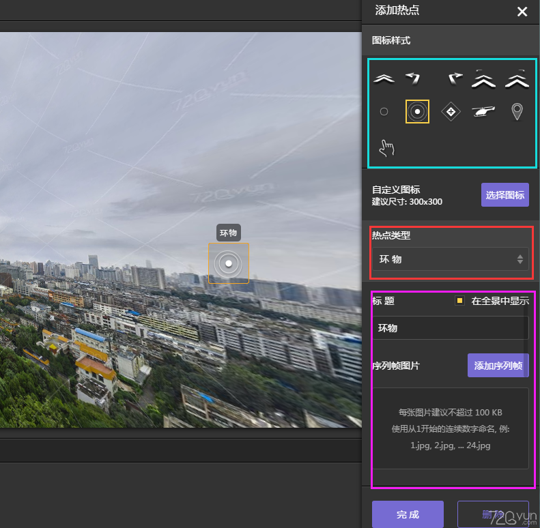Choose the left-turn arrow icon style
This screenshot has height=528, width=540.
click(x=412, y=79)
